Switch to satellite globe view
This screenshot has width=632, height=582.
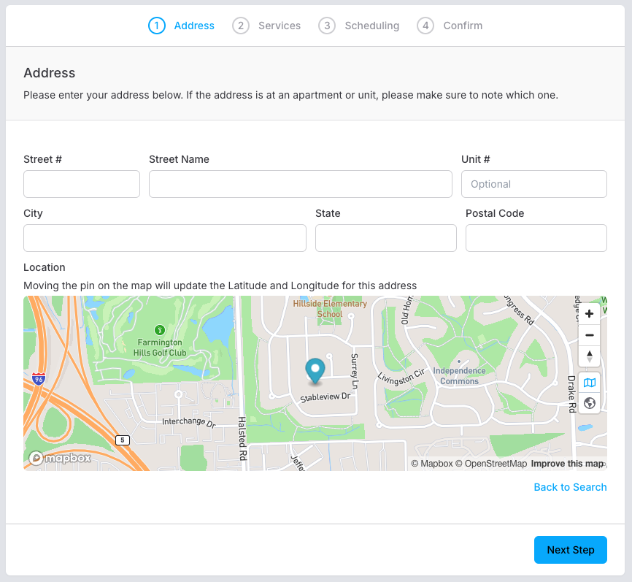tap(589, 403)
